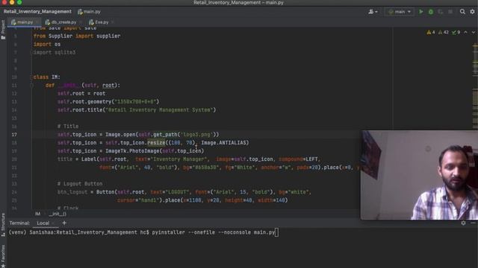478x268 pixels.
Task: Click the webcam video overlay thumbnail
Action: tap(419, 175)
